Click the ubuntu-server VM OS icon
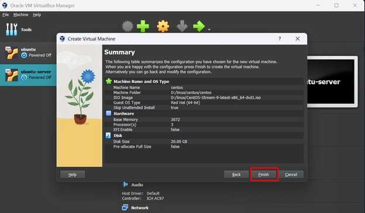365x213 pixels. point(12,75)
